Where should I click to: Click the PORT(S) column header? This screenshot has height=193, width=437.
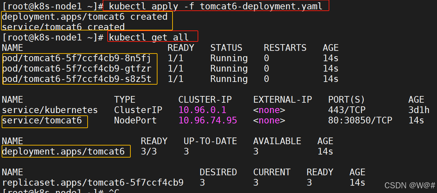click(347, 100)
